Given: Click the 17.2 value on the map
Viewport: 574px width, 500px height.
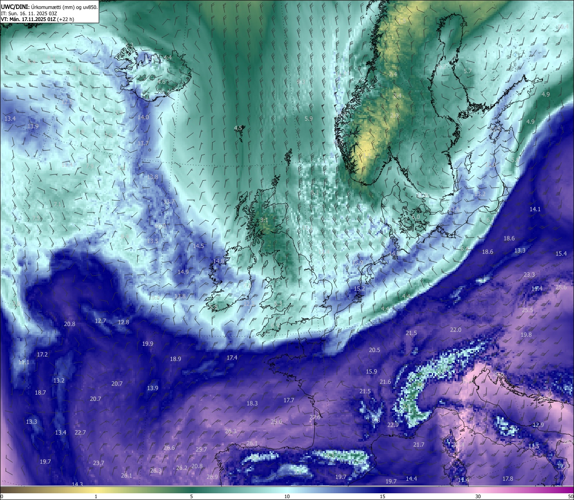Looking at the screenshot, I should click(x=42, y=355).
